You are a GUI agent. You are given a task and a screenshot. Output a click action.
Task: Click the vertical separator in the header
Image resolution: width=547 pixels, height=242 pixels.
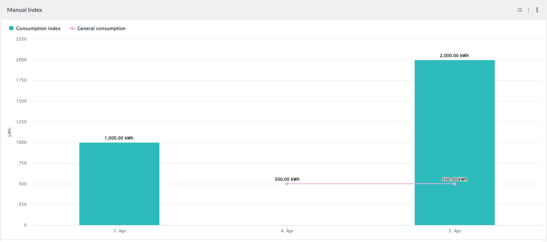(528, 10)
